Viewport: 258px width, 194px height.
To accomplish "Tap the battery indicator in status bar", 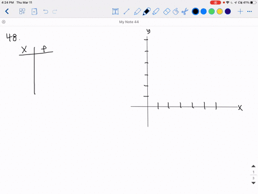I will (254, 3).
